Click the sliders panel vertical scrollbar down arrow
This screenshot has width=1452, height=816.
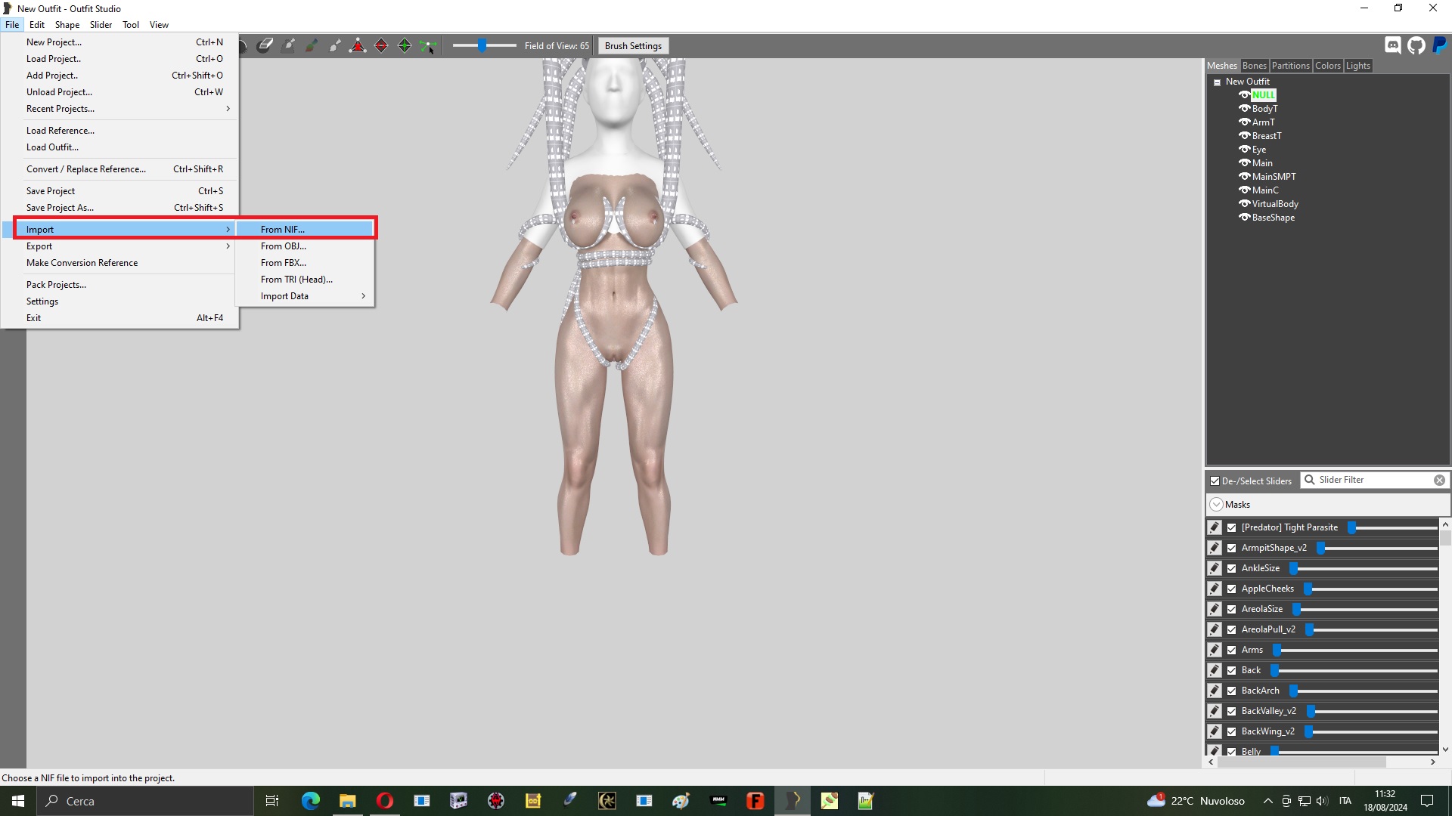1445,750
